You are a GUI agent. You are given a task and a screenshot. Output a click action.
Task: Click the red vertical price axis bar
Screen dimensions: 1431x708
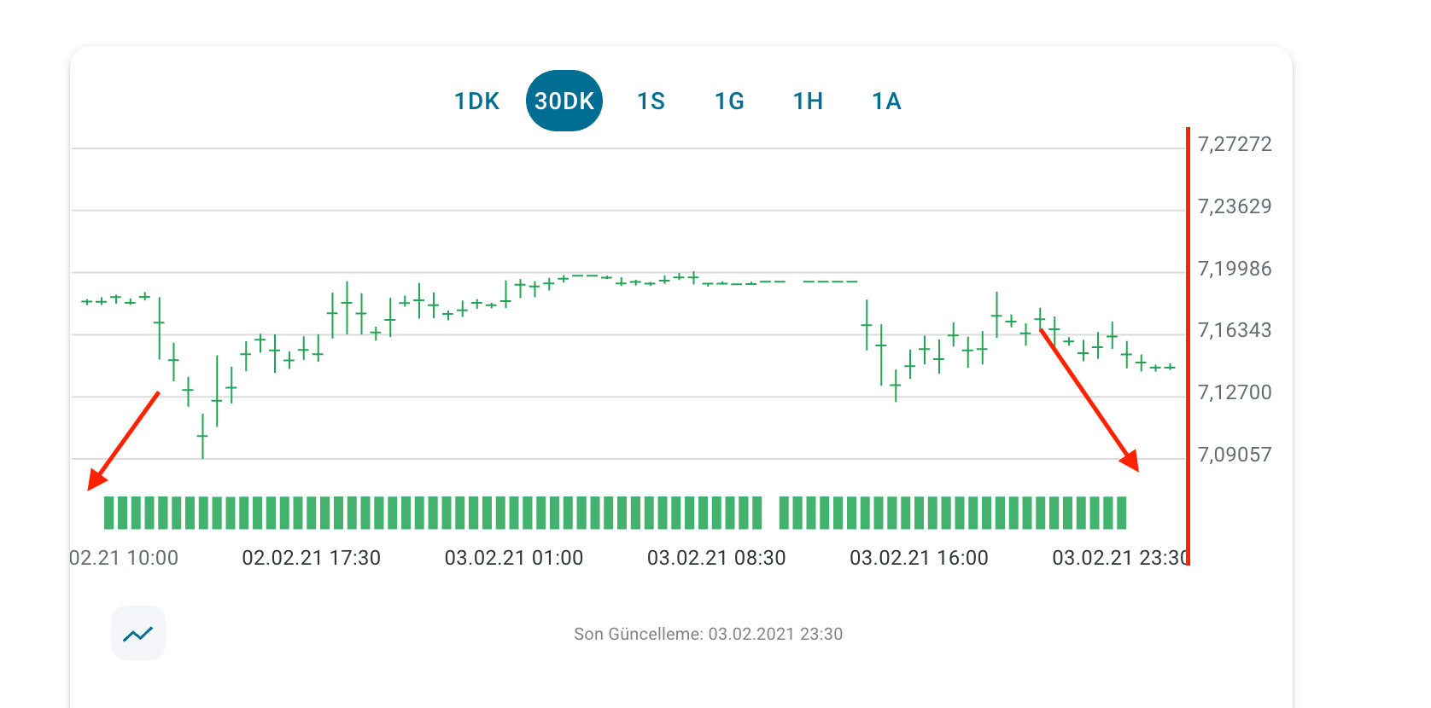coord(1188,341)
